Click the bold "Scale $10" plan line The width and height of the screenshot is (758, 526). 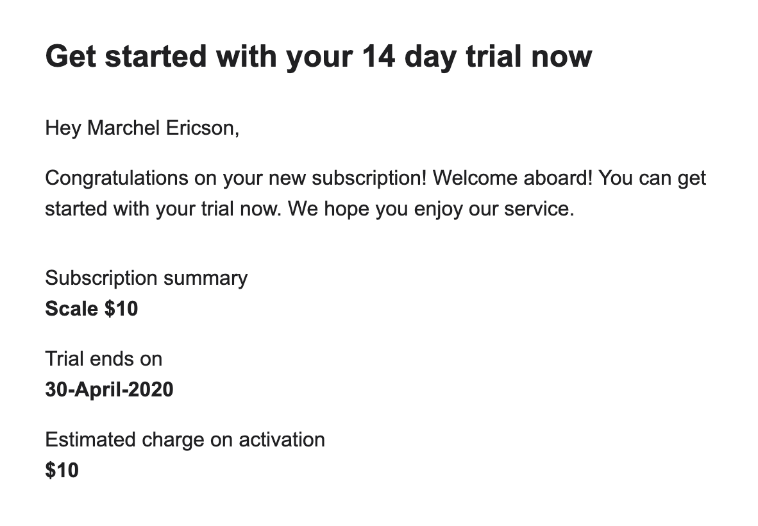[x=91, y=309]
